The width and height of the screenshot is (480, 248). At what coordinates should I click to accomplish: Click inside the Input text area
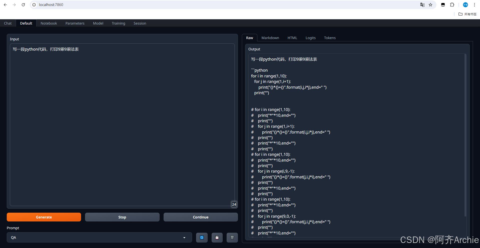pos(122,125)
